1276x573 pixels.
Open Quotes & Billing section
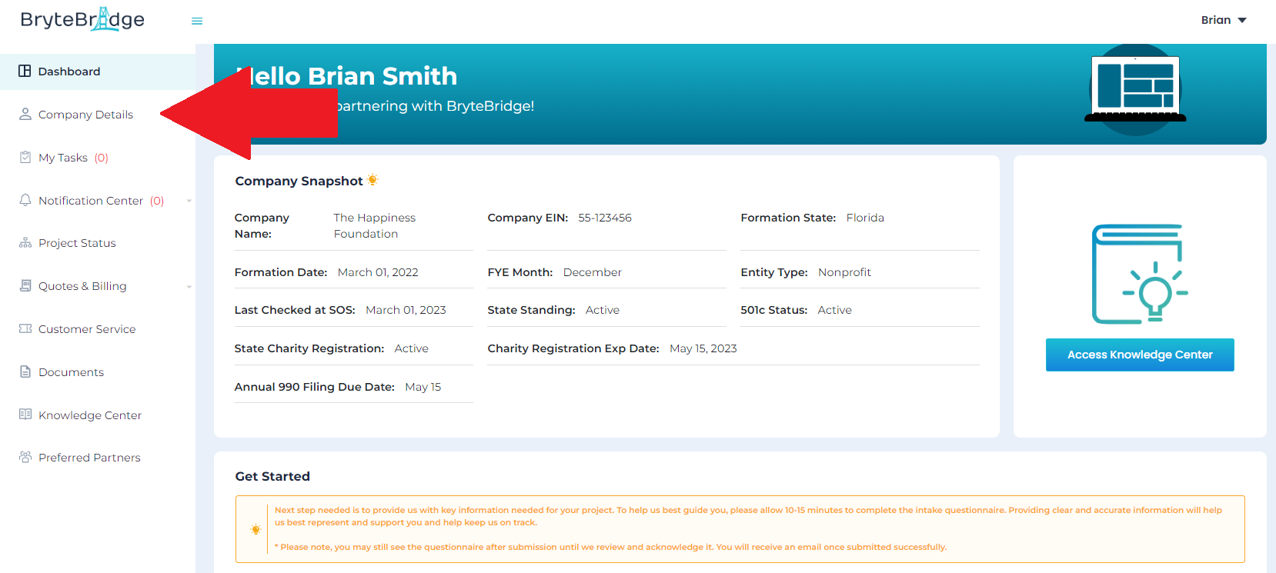click(x=82, y=286)
